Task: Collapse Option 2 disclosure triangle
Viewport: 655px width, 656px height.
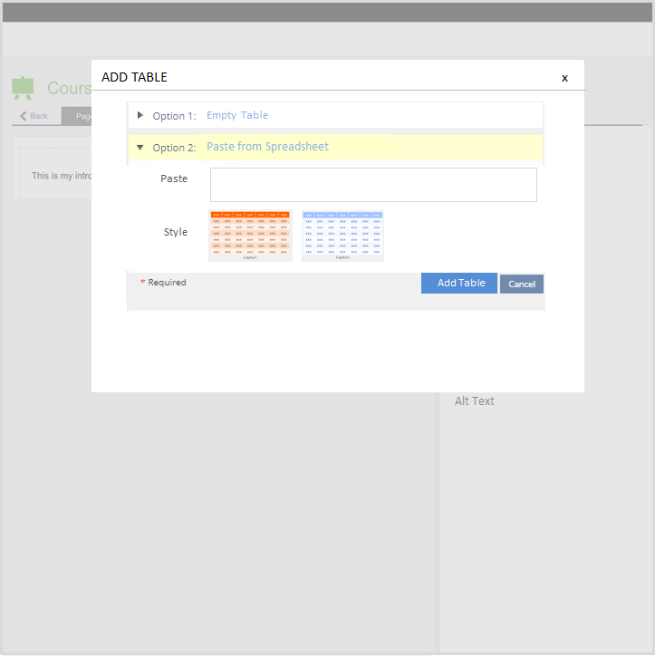Action: pos(140,147)
